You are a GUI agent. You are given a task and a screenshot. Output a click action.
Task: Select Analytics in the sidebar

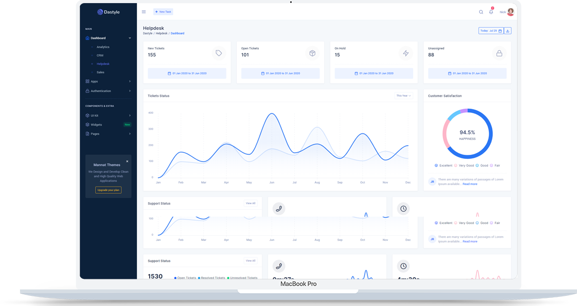click(103, 47)
